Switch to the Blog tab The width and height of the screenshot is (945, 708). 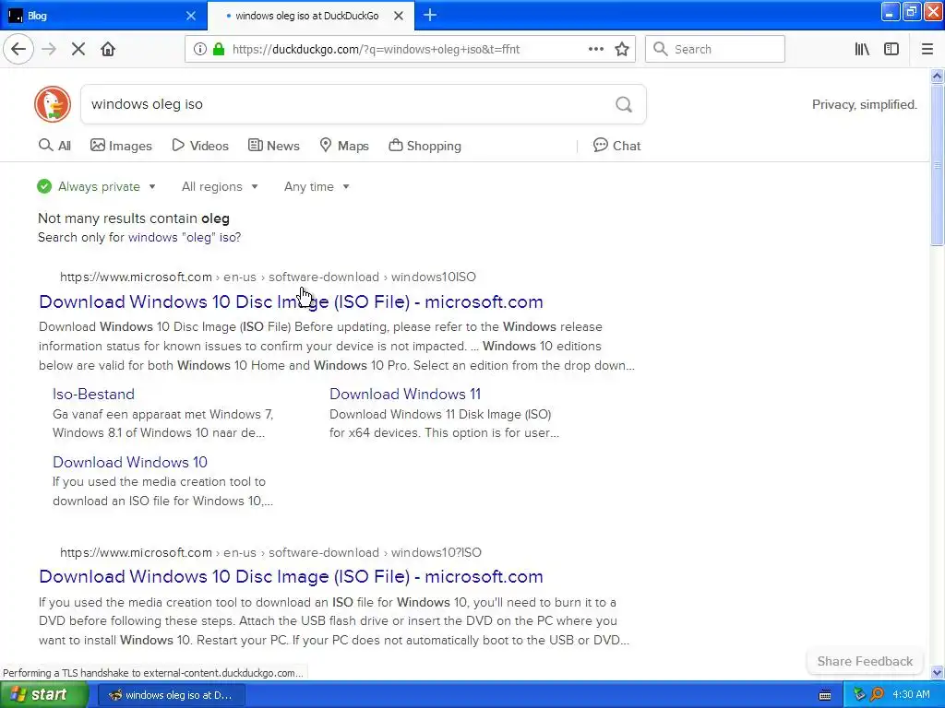click(102, 16)
